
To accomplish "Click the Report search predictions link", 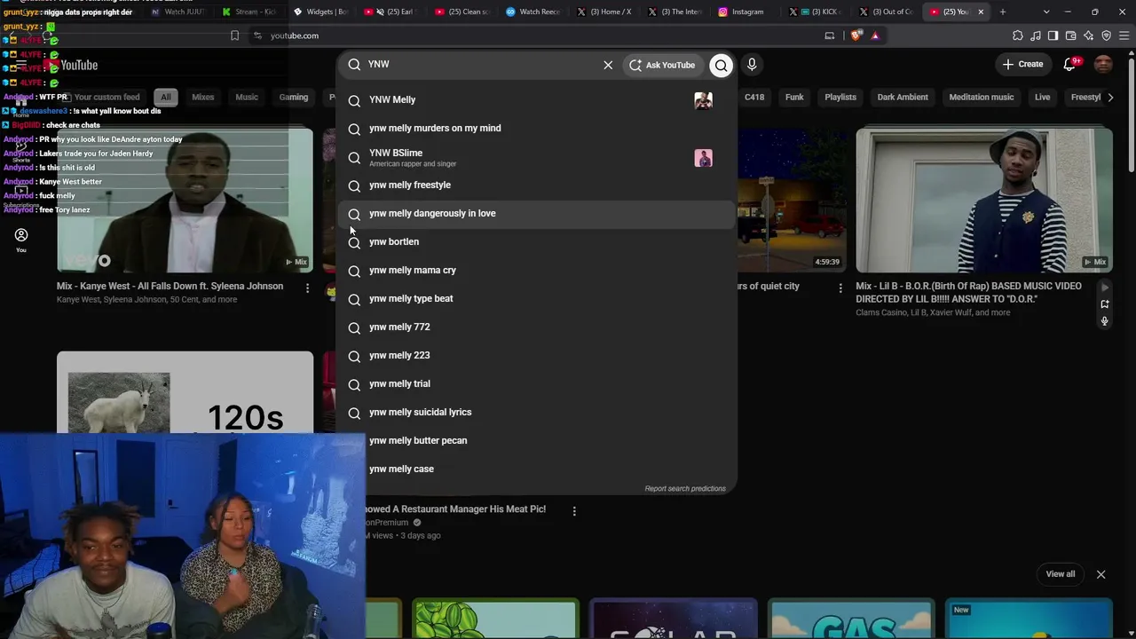I will point(685,488).
